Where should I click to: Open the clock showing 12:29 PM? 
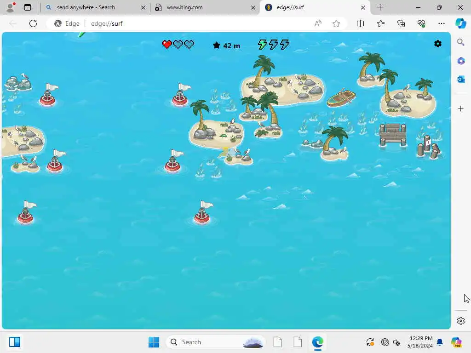[420, 342]
